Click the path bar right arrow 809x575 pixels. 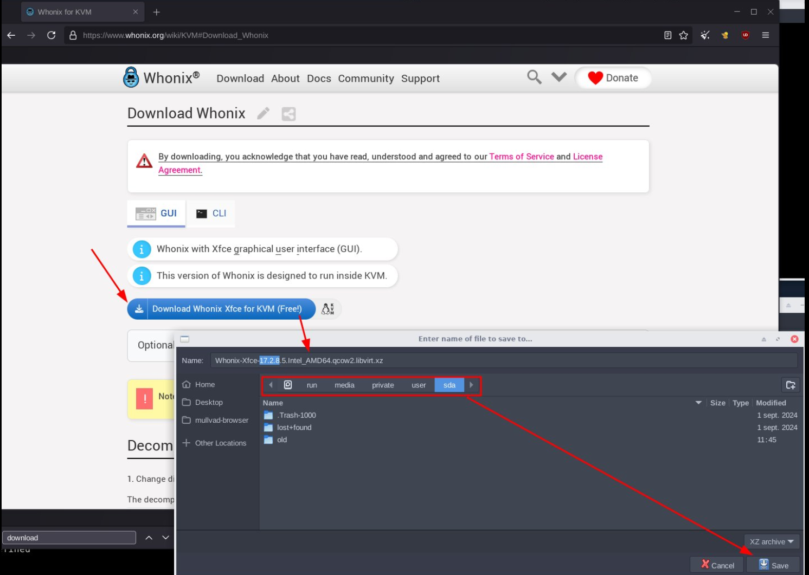(x=471, y=385)
